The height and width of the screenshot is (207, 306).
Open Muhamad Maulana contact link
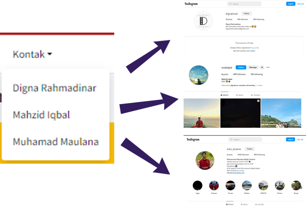point(56,142)
